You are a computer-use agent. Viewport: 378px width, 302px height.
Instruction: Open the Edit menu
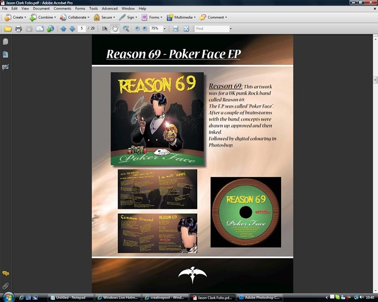[x=14, y=8]
